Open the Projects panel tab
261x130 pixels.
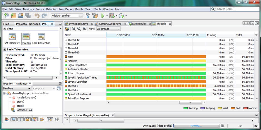pos(21,24)
